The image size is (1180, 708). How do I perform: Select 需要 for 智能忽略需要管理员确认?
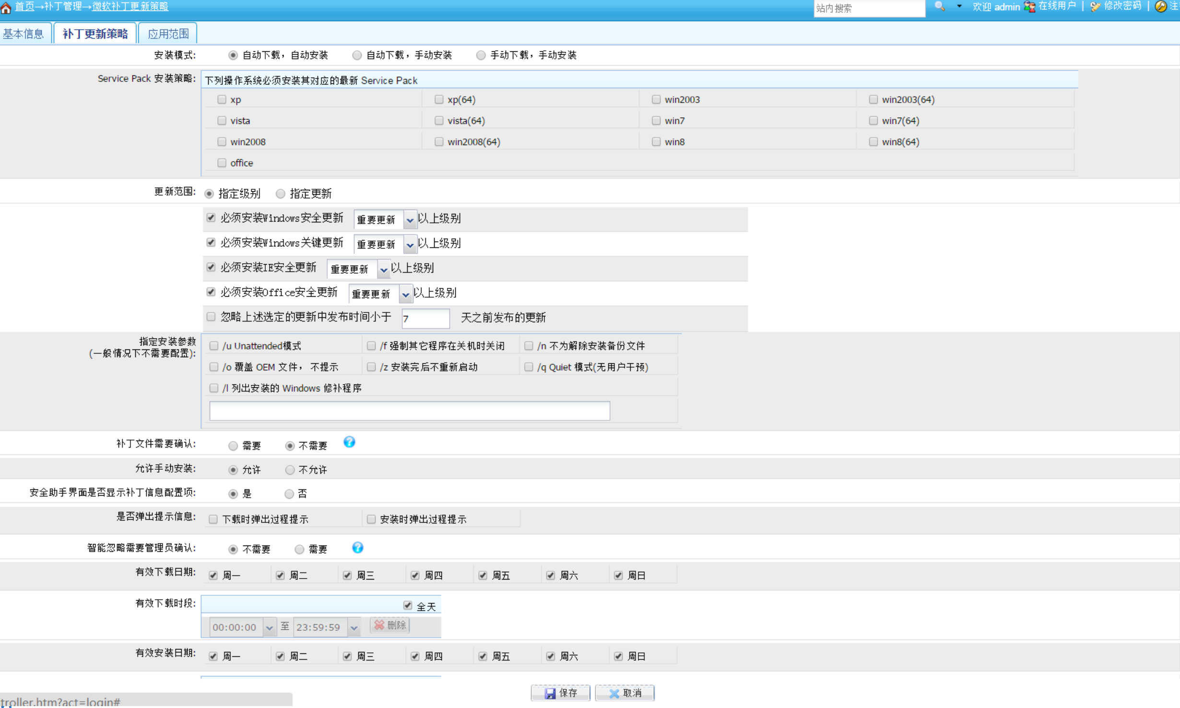click(299, 549)
